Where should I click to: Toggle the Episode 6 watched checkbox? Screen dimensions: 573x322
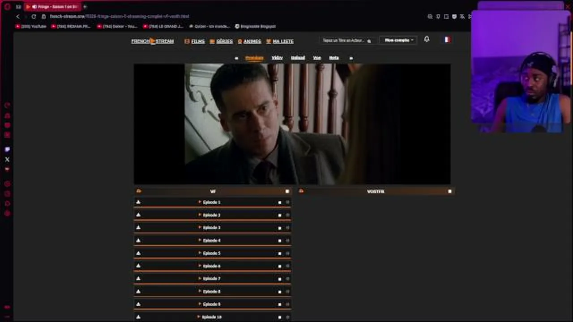pos(280,266)
